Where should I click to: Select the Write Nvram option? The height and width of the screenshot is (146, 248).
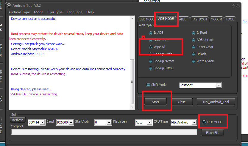[194, 61]
